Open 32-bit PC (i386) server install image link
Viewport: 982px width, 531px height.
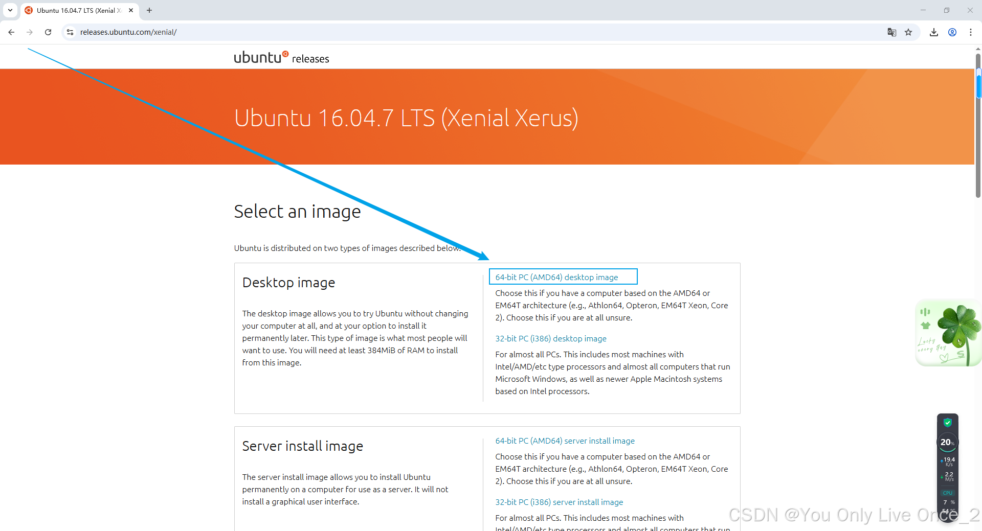point(559,502)
